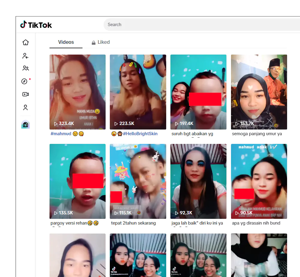Open the video with 135.5K views

(77, 181)
